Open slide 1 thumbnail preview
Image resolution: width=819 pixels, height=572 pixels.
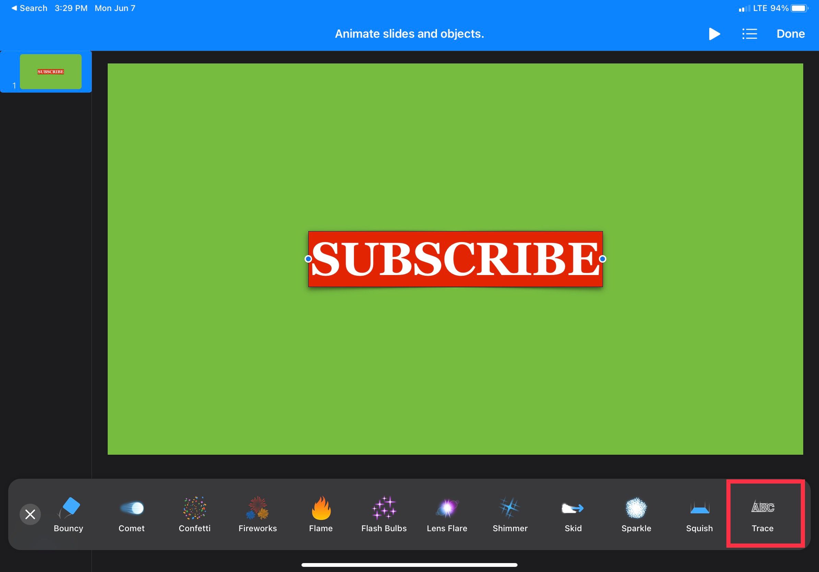point(51,71)
